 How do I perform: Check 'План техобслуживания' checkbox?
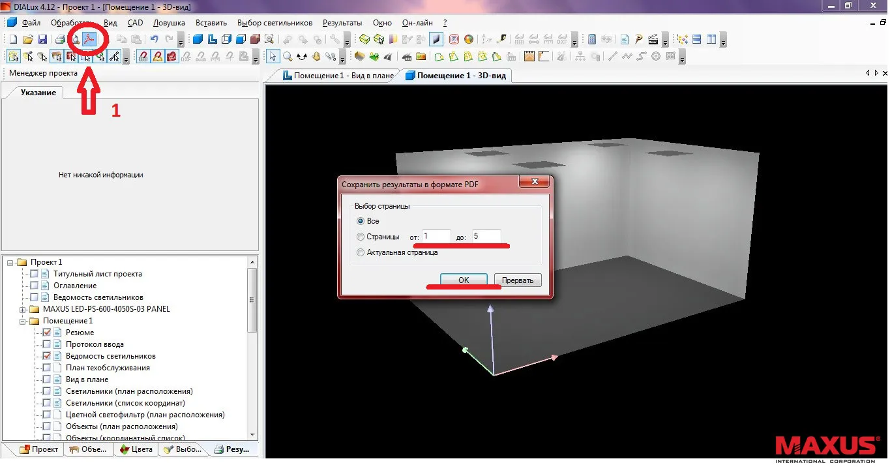pos(46,368)
